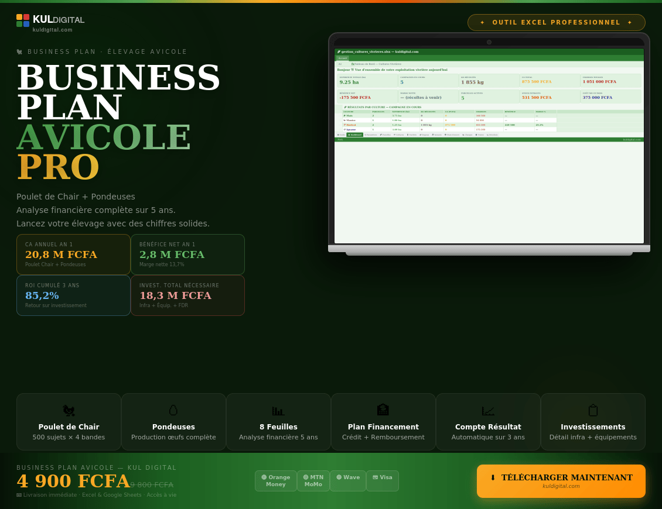The height and width of the screenshot is (509, 662).
Task: Select the Visa payment badge
Action: tap(383, 481)
